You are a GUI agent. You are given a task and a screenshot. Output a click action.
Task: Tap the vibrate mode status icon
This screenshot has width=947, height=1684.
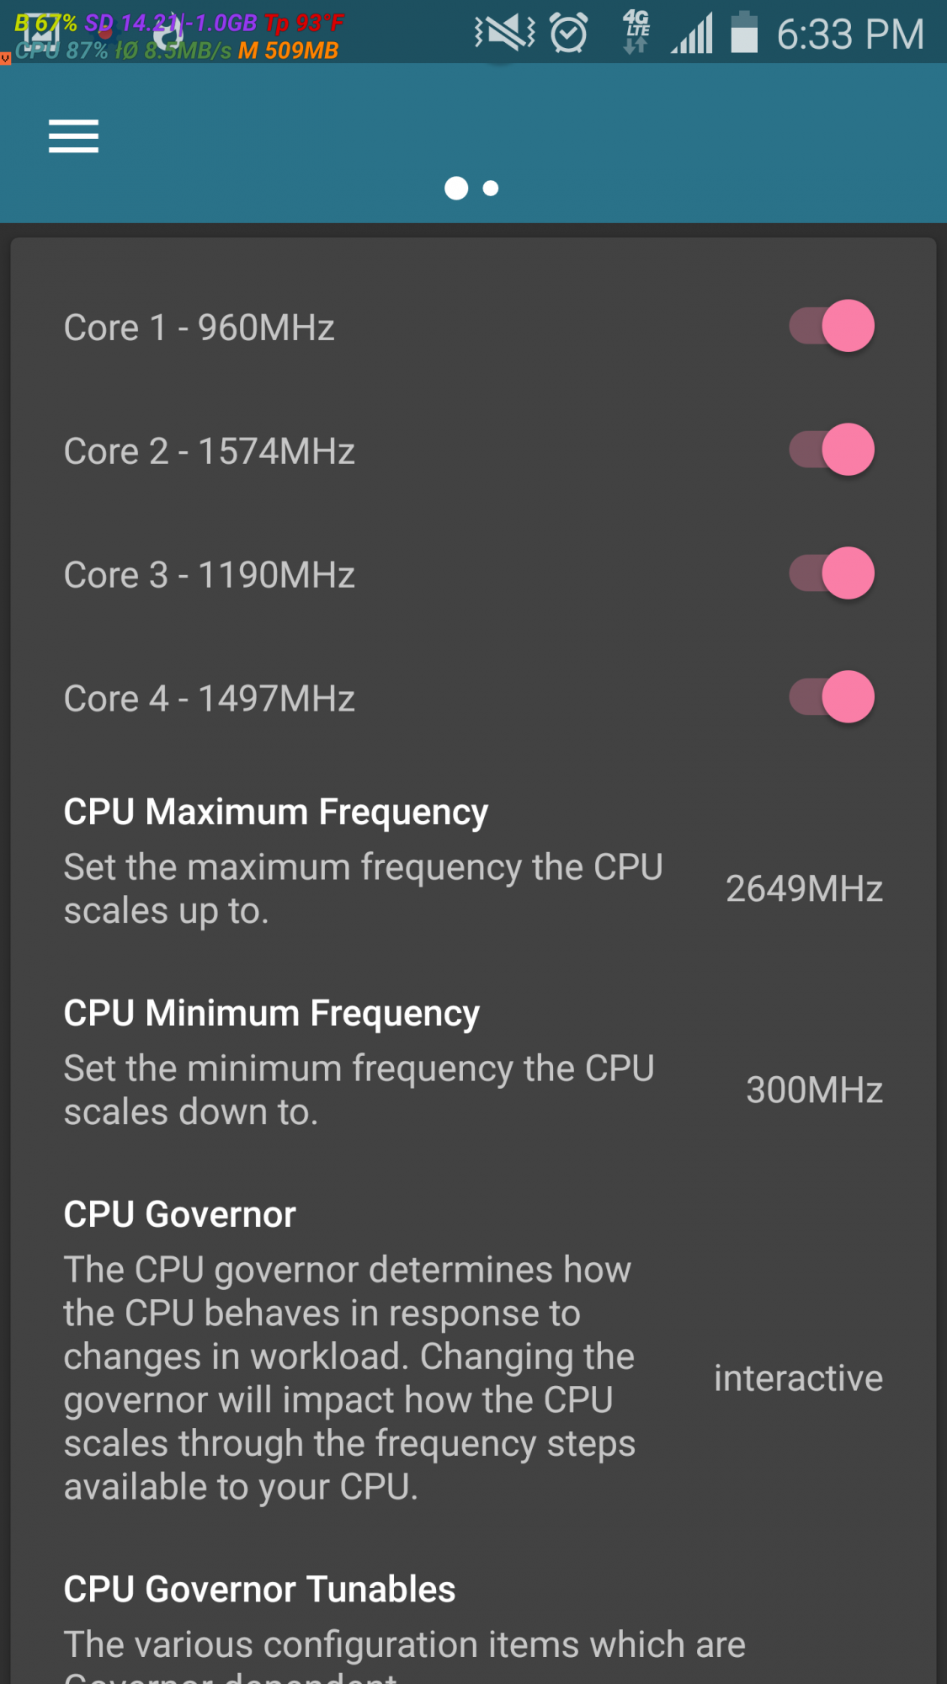504,35
